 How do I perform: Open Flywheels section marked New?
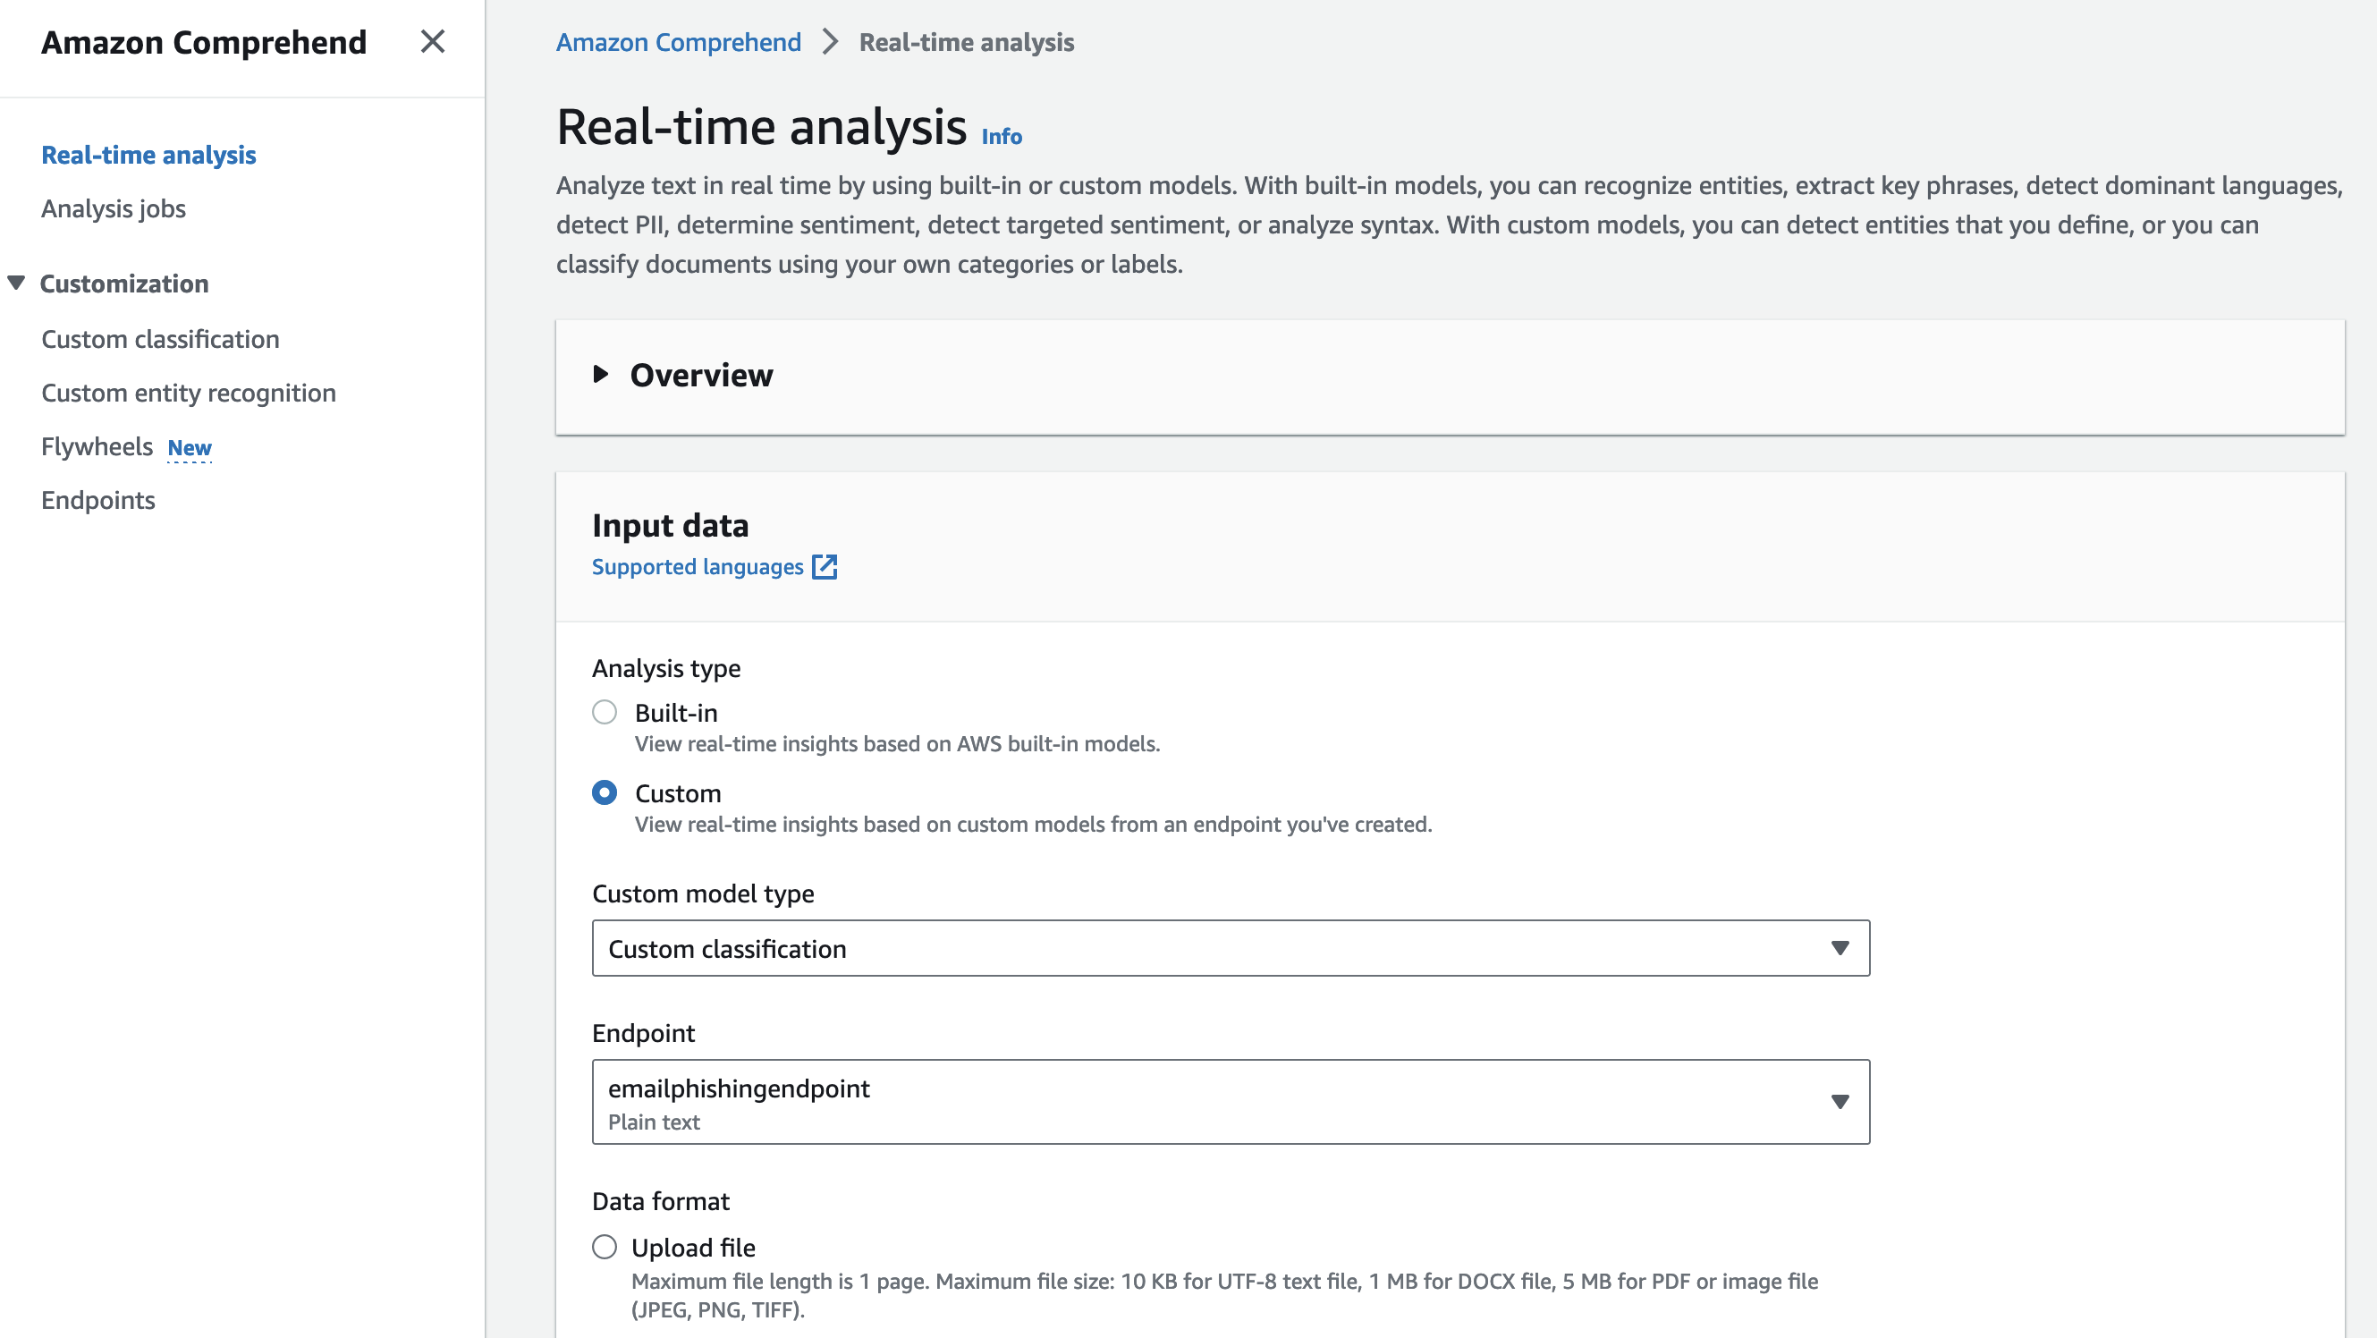point(97,446)
